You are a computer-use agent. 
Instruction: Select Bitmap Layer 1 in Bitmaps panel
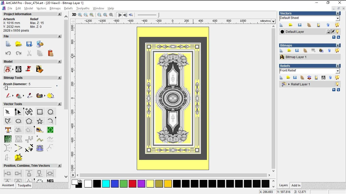(296, 57)
